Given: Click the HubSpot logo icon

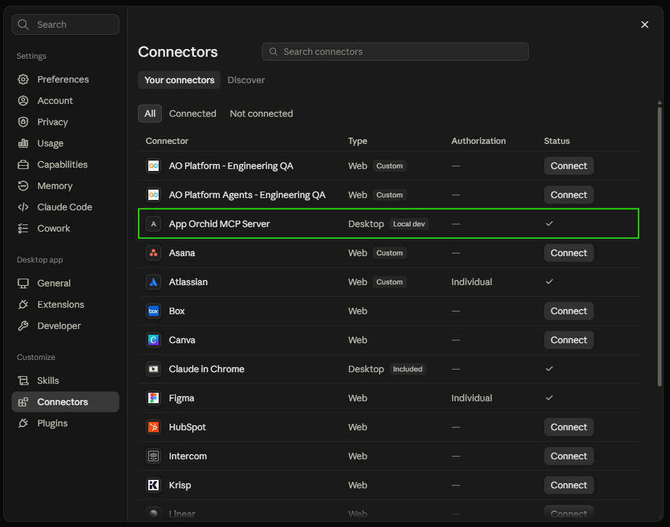Looking at the screenshot, I should click(153, 428).
